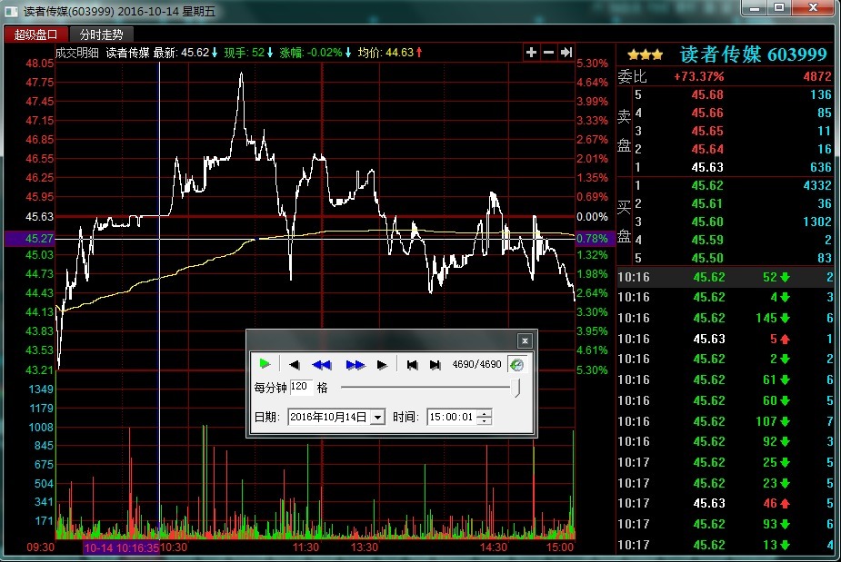
Task: Zoom out chart with minus button
Action: click(x=548, y=53)
